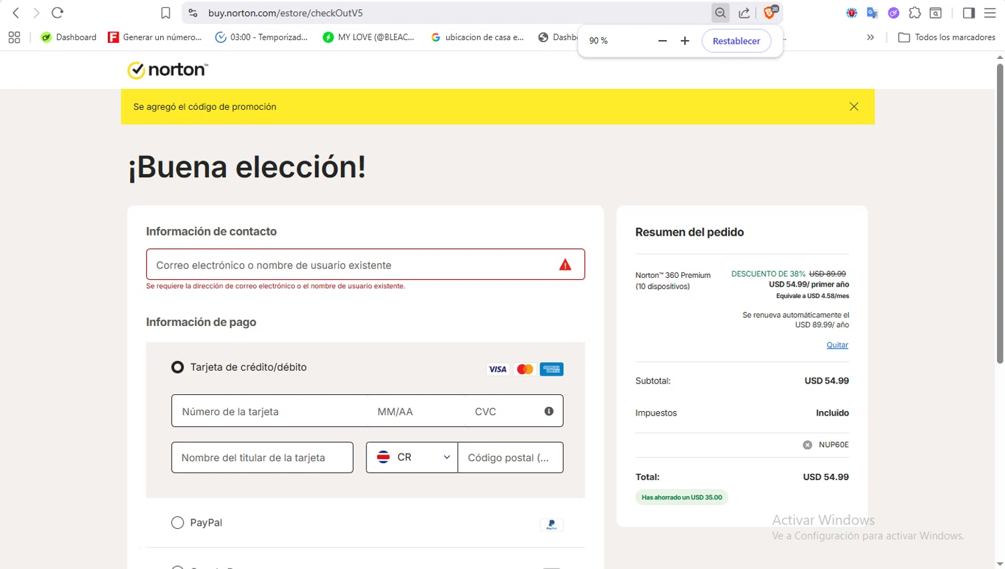Toggle the browser sidebar panel icon
This screenshot has height=569, width=1005.
[x=969, y=13]
